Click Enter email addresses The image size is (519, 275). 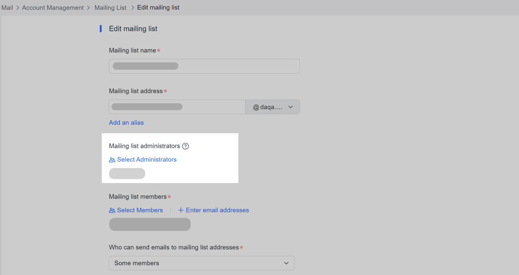(x=217, y=210)
